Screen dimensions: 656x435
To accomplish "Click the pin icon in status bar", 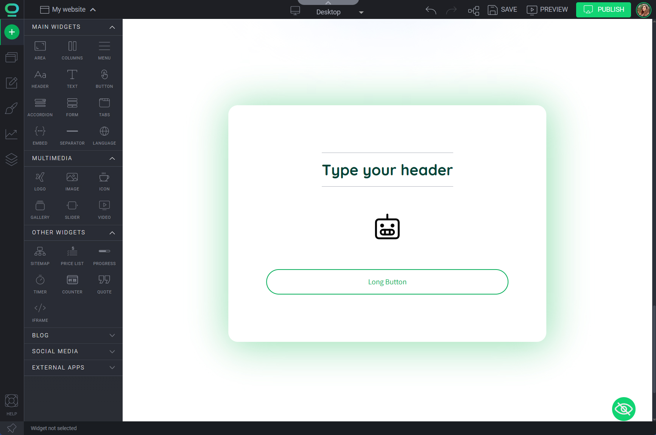I will click(12, 428).
